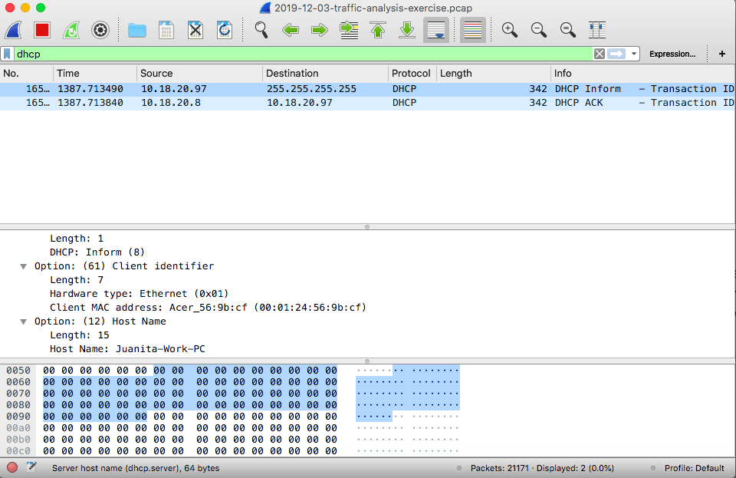736x478 pixels.
Task: Close this capture file icon
Action: tap(195, 30)
